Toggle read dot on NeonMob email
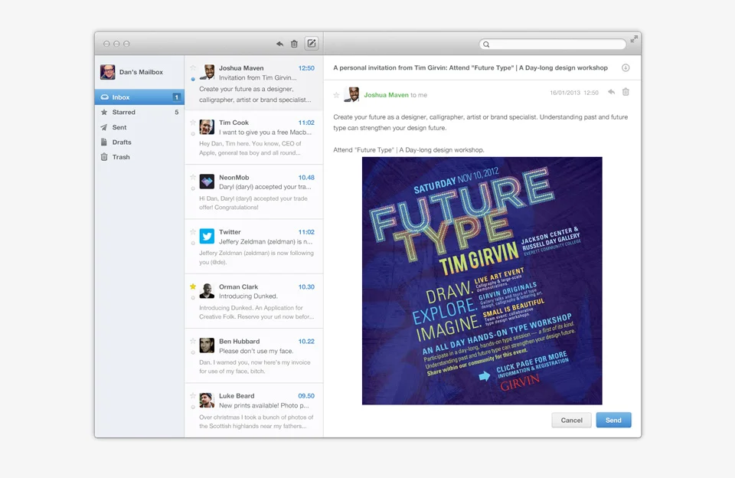 [193, 188]
